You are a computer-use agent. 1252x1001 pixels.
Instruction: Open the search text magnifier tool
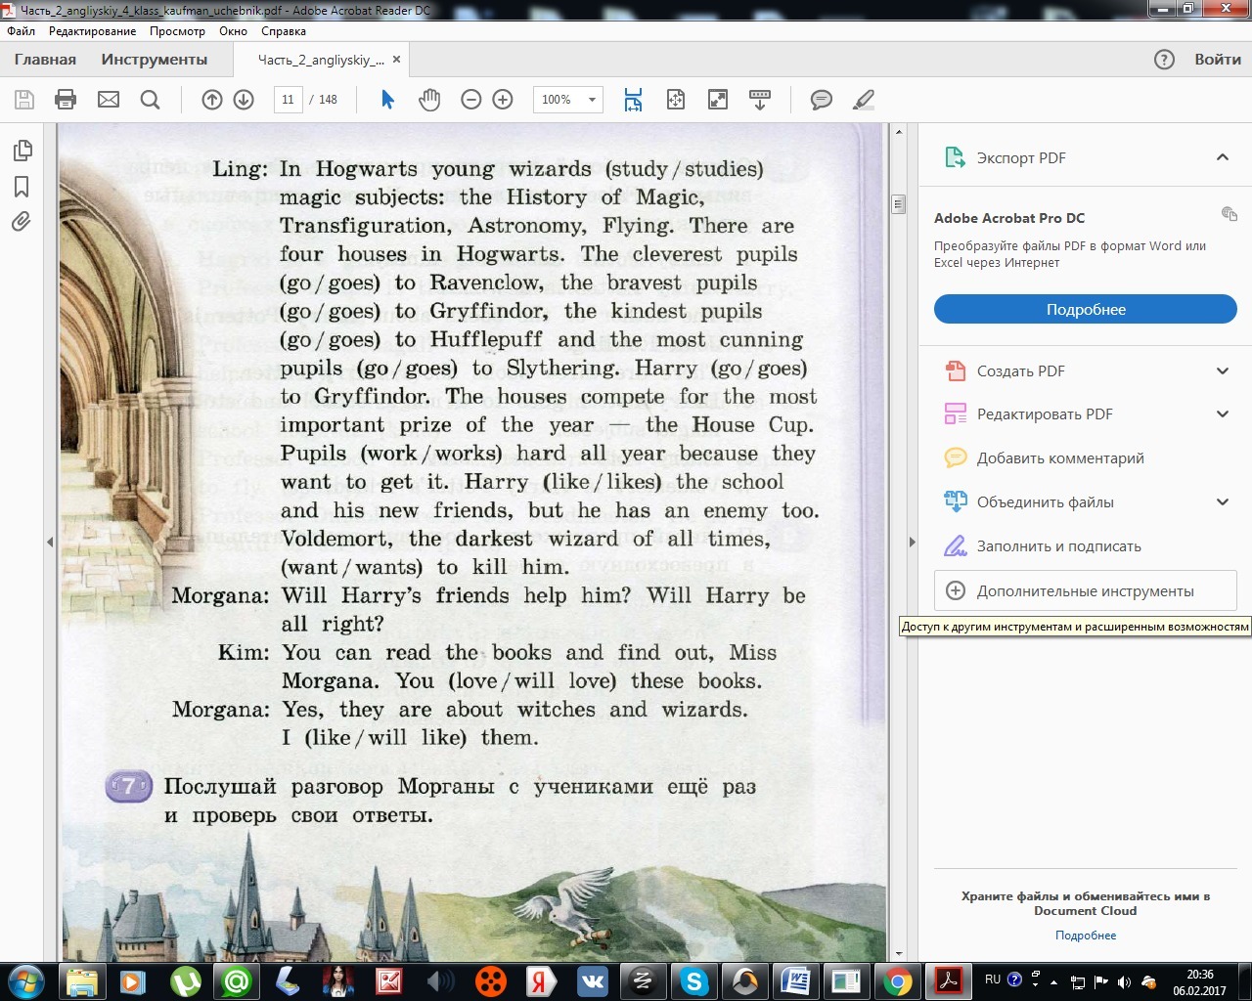coord(150,100)
